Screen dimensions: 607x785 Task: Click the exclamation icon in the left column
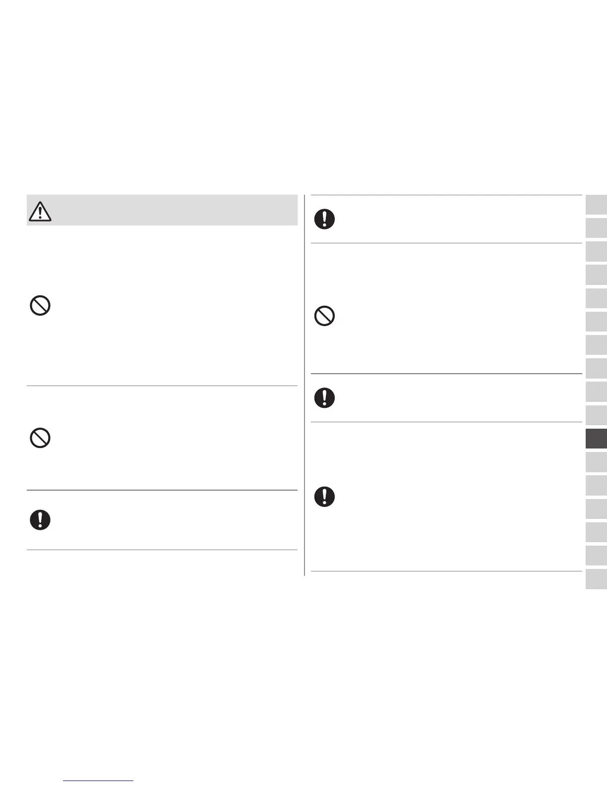pos(40,520)
